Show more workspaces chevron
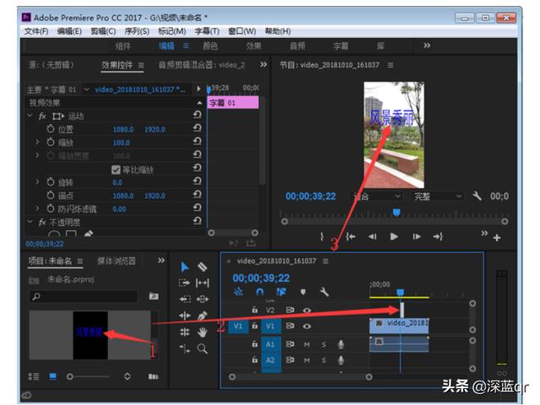Image resolution: width=540 pixels, height=405 pixels. 427,46
